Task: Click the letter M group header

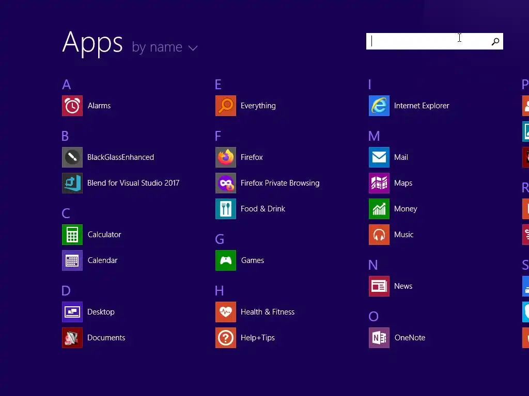Action: pyautogui.click(x=374, y=136)
